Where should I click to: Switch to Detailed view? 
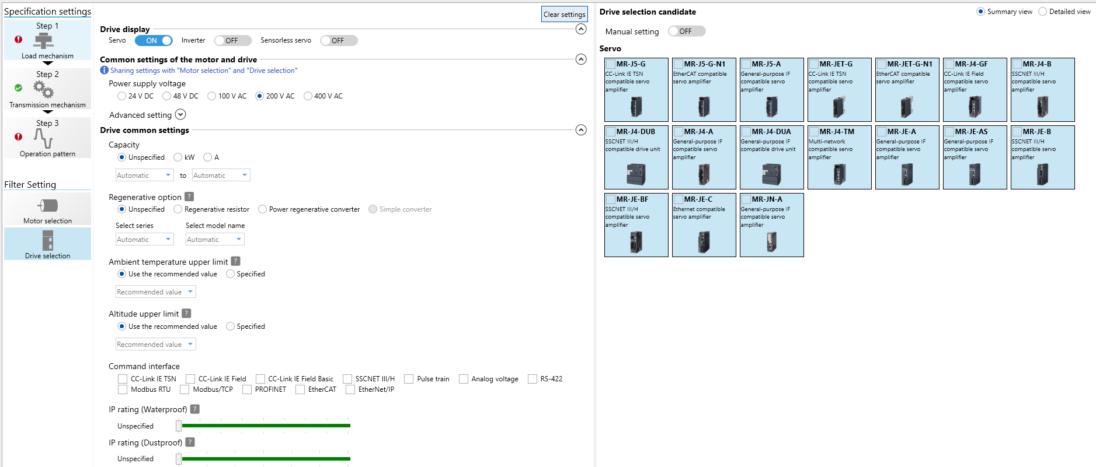pyautogui.click(x=1042, y=12)
